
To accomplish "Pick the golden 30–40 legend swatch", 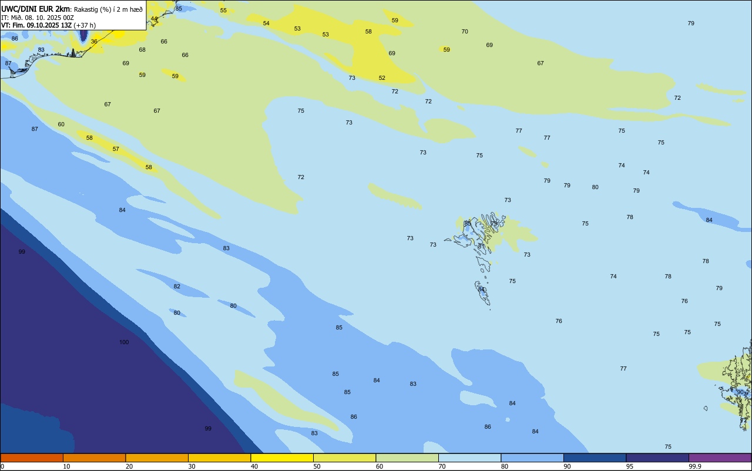I will (219, 457).
